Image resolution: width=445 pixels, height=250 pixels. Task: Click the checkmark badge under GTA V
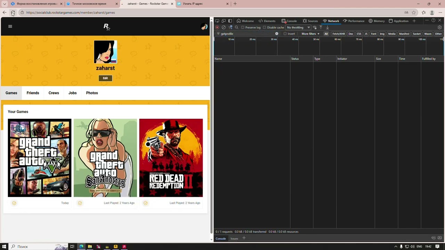[14, 203]
